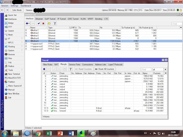183x137 pixels.
Task: Open Files in the sidebar
Action: (x=10, y=58)
